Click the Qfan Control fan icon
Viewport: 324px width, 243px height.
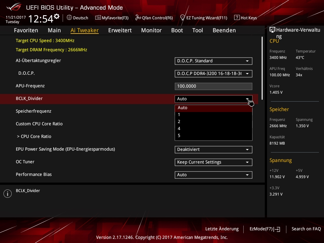(x=138, y=18)
